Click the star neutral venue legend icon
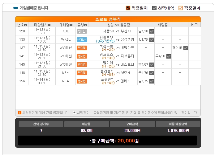Viewport: 215px width, 155px height. (74, 113)
